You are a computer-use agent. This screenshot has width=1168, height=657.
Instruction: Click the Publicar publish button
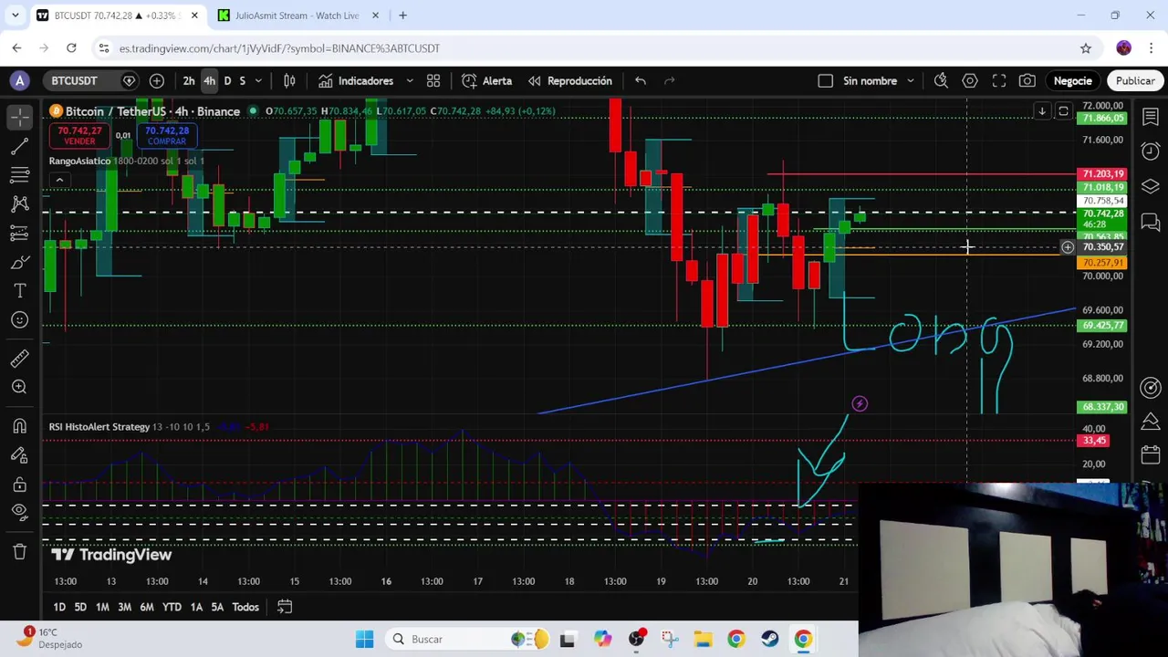1135,81
